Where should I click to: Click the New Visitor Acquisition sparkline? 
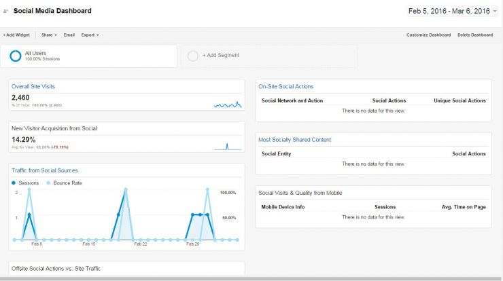tap(228, 147)
